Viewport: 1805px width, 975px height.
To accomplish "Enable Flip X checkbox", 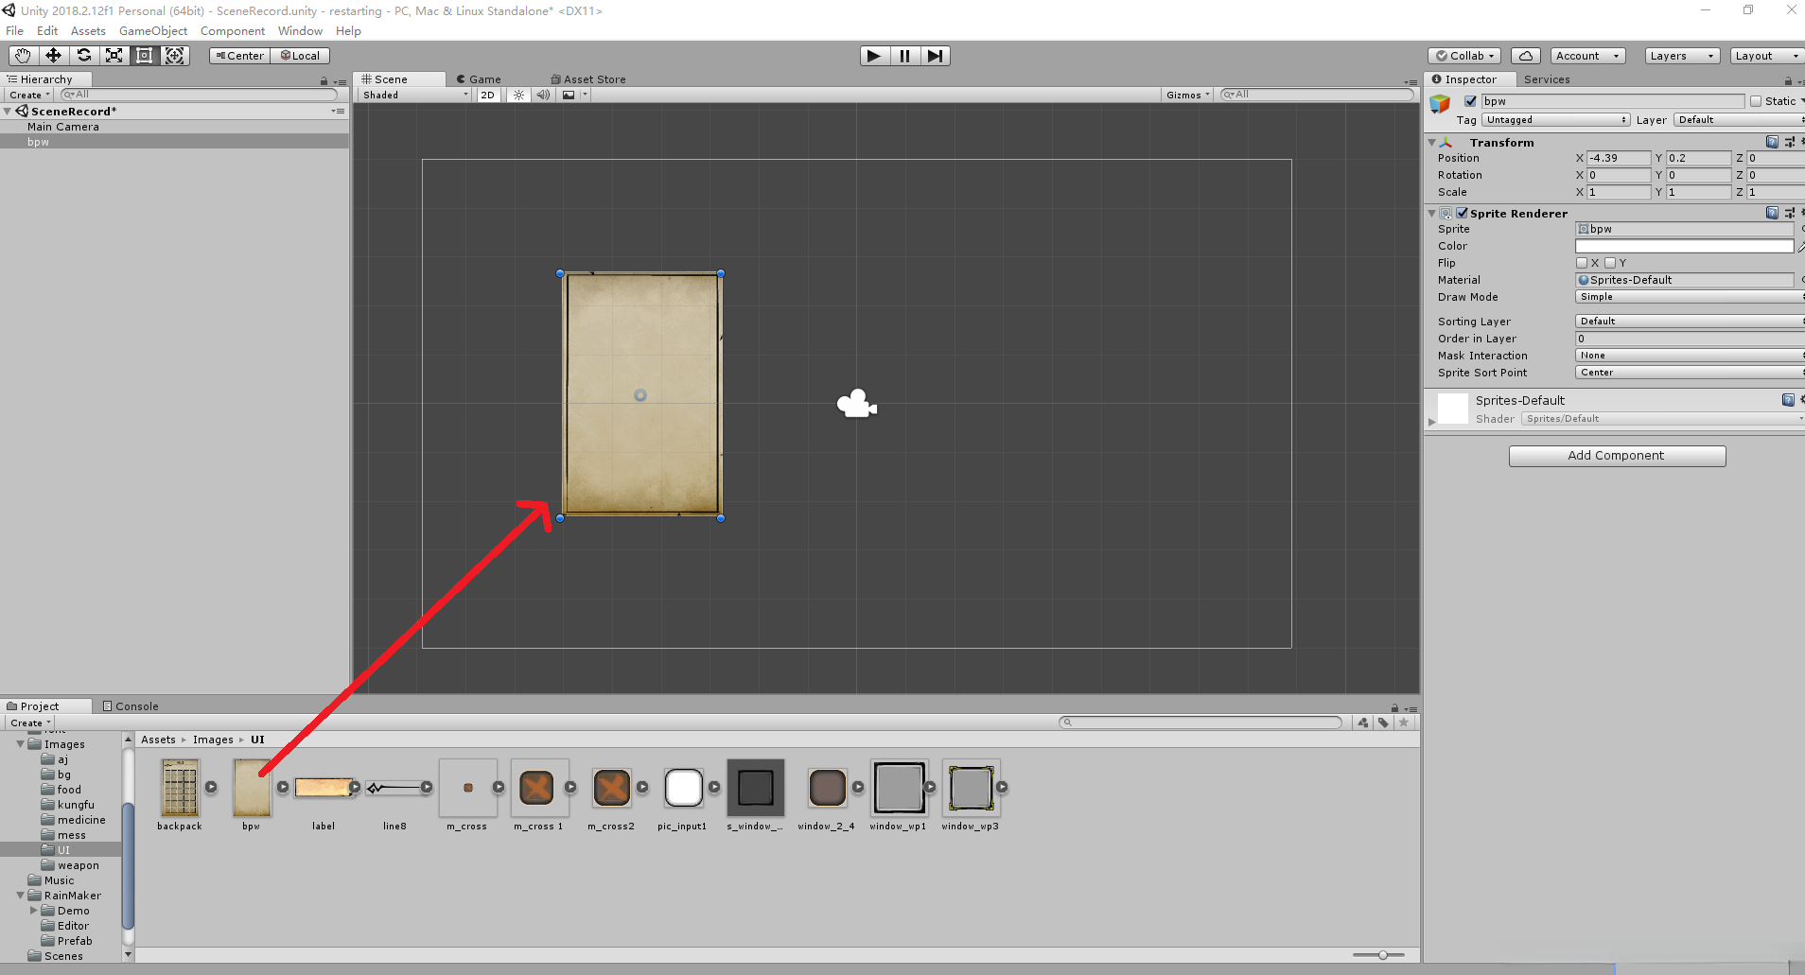I will pyautogui.click(x=1582, y=263).
